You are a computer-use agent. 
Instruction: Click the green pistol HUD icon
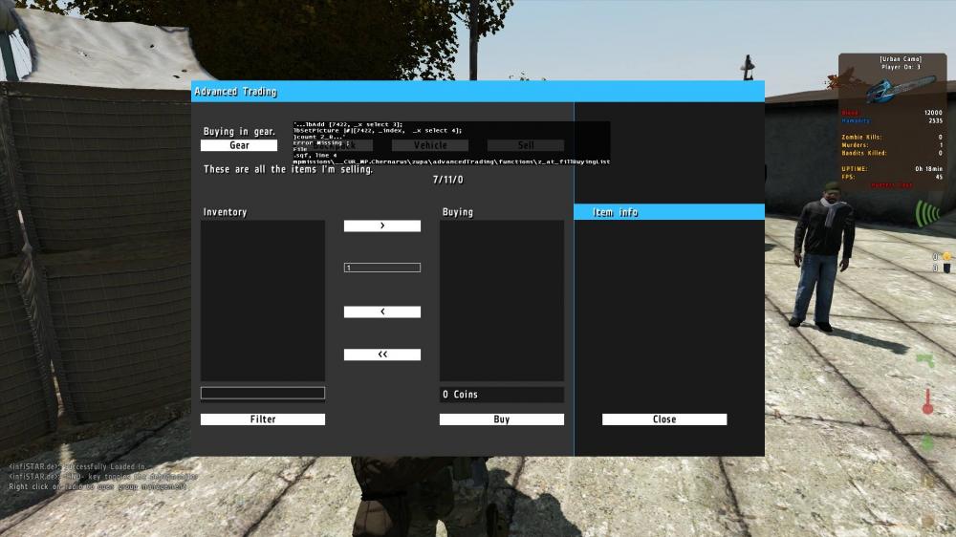(x=924, y=360)
